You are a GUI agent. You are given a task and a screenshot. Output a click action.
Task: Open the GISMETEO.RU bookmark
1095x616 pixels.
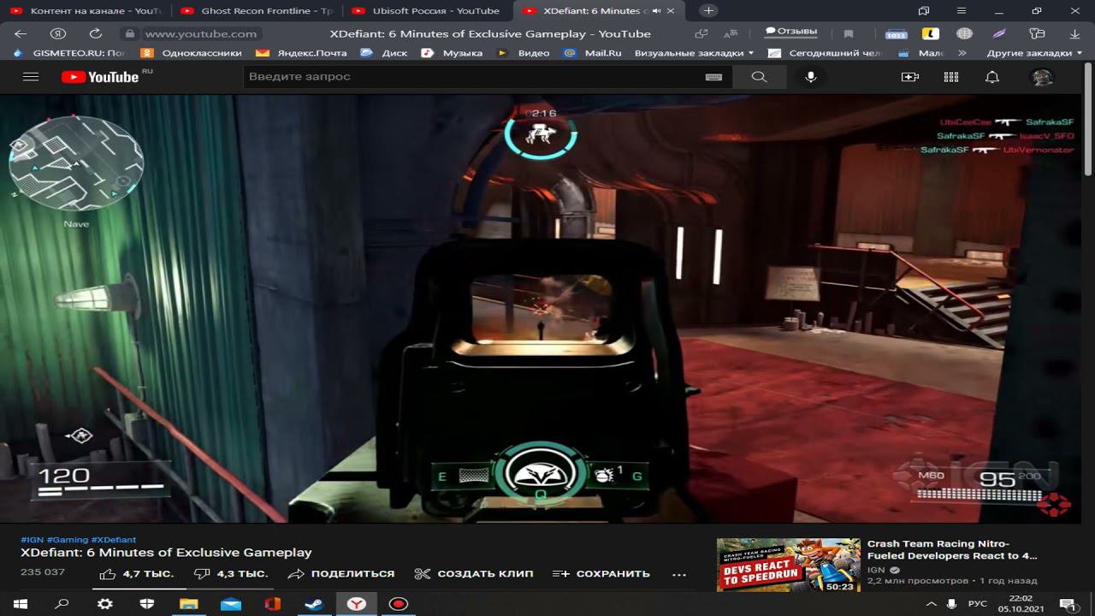(68, 53)
